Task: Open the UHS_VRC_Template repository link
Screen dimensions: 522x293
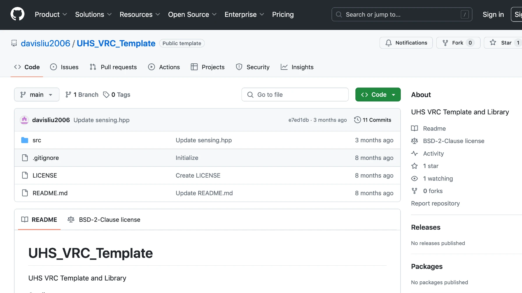Action: pos(116,43)
